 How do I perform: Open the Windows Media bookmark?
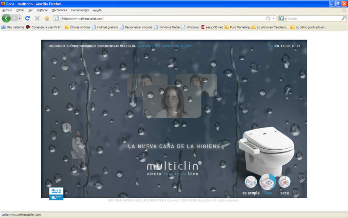(167, 27)
